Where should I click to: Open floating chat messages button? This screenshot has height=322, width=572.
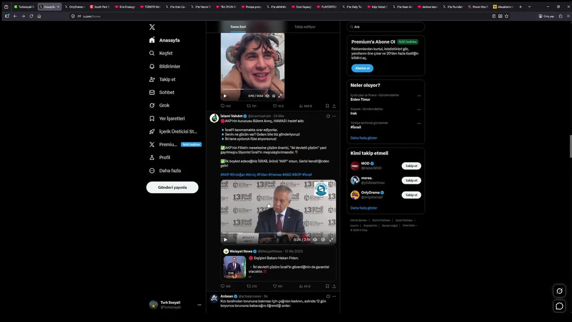[559, 306]
